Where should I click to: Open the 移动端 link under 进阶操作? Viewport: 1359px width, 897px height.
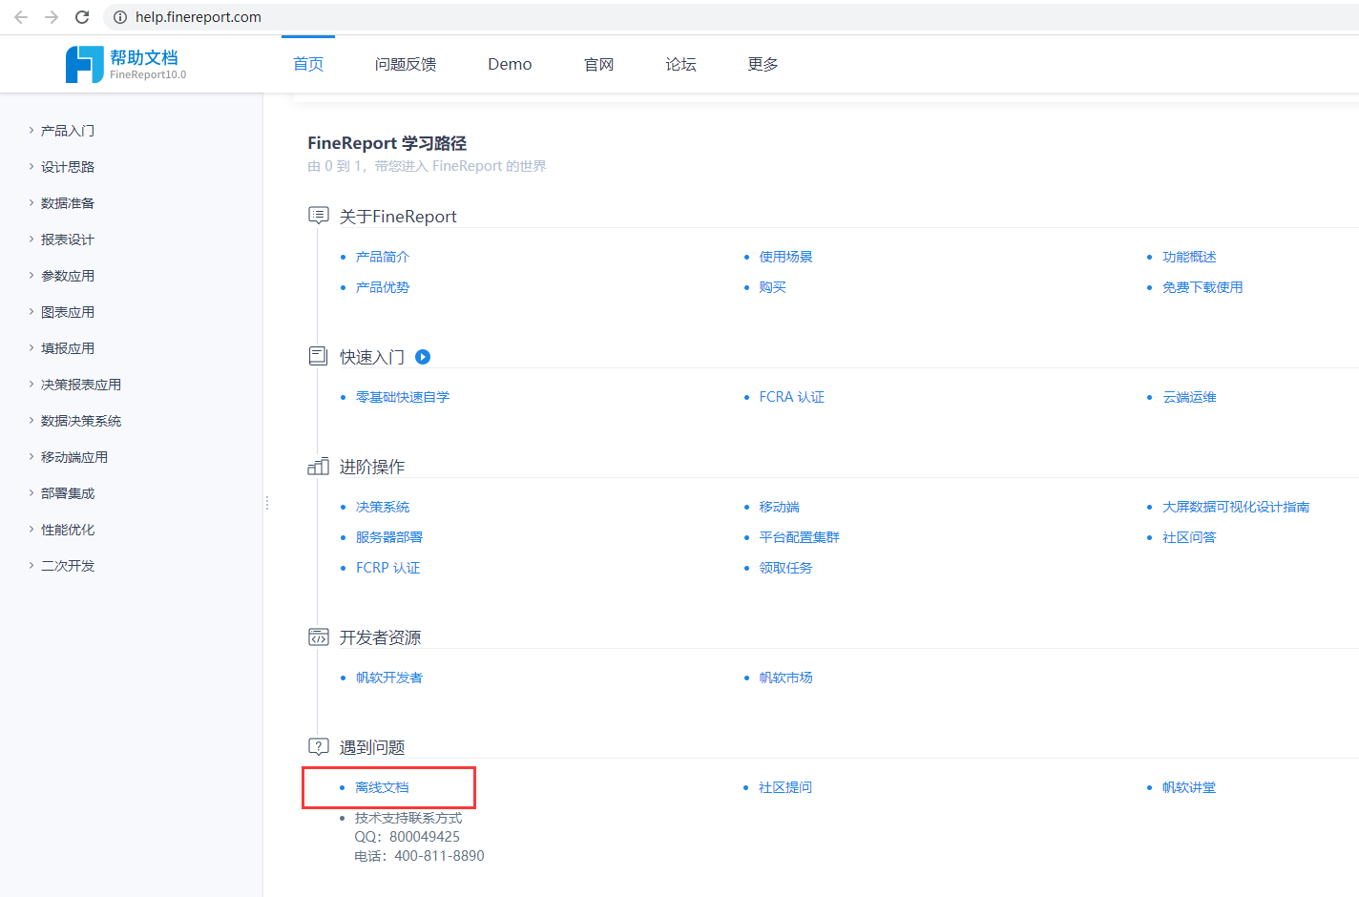tap(779, 507)
